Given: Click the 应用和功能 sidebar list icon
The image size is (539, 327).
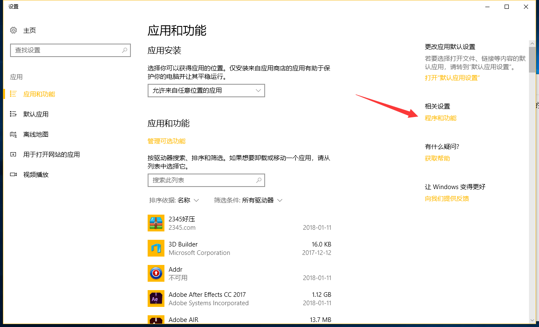Looking at the screenshot, I should tap(13, 94).
